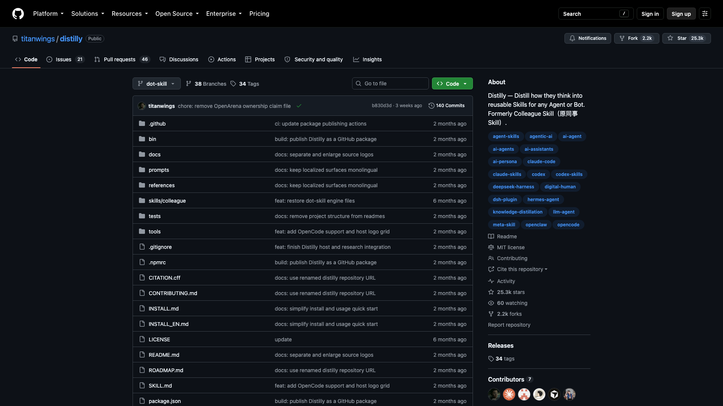Fork the distilly repository
Viewport: 723px width, 406px height.
coord(636,38)
